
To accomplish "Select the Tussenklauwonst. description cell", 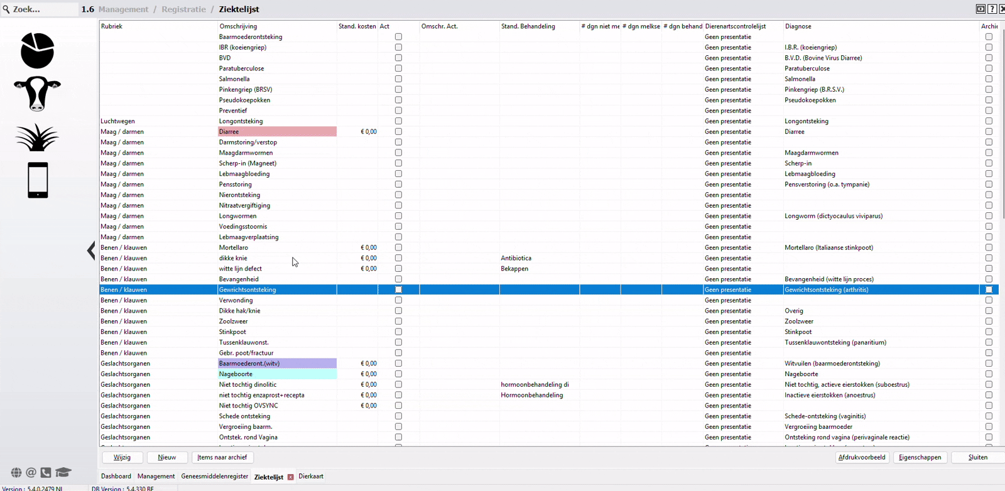I will click(x=277, y=342).
